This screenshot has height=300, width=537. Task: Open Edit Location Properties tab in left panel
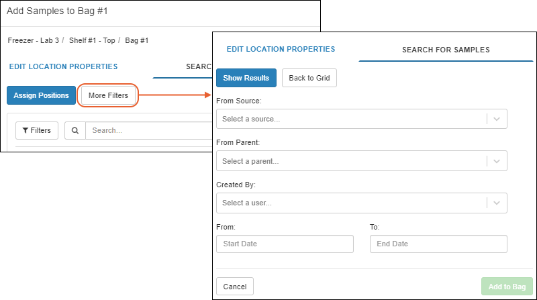coord(63,66)
